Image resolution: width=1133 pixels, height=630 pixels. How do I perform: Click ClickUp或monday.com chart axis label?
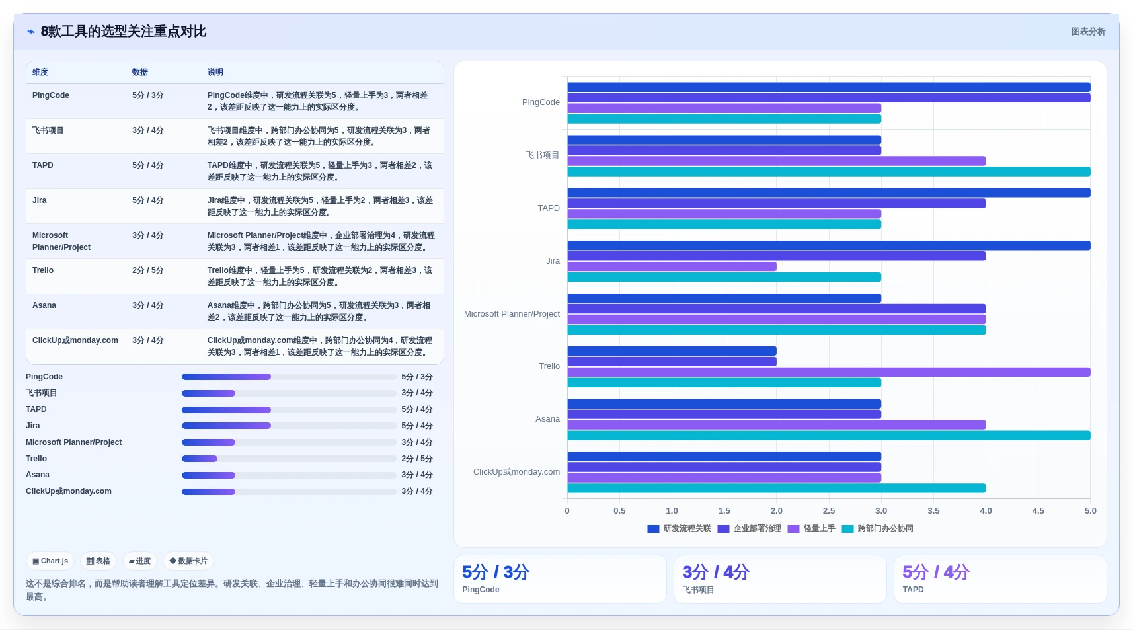coord(516,472)
